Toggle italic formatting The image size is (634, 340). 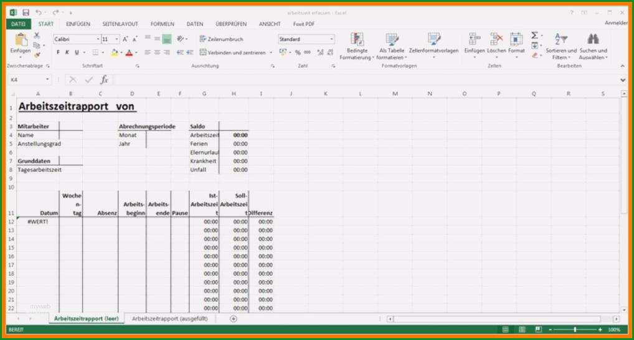(x=67, y=52)
